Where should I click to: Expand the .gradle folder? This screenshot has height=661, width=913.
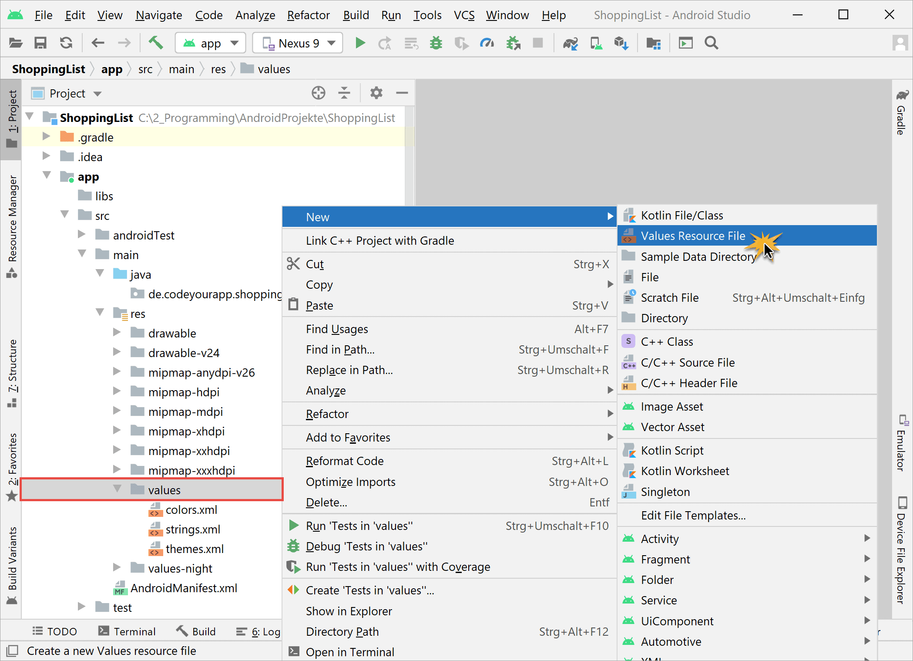click(x=46, y=136)
